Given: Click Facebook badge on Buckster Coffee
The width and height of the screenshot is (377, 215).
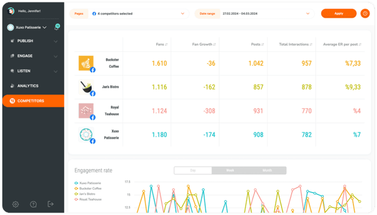Looking at the screenshot, I should pyautogui.click(x=92, y=70).
